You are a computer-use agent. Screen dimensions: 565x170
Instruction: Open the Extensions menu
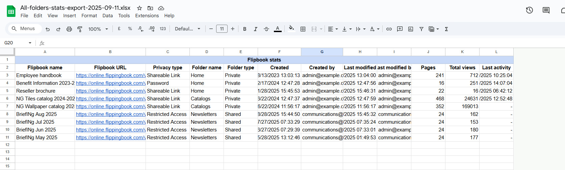(x=147, y=16)
